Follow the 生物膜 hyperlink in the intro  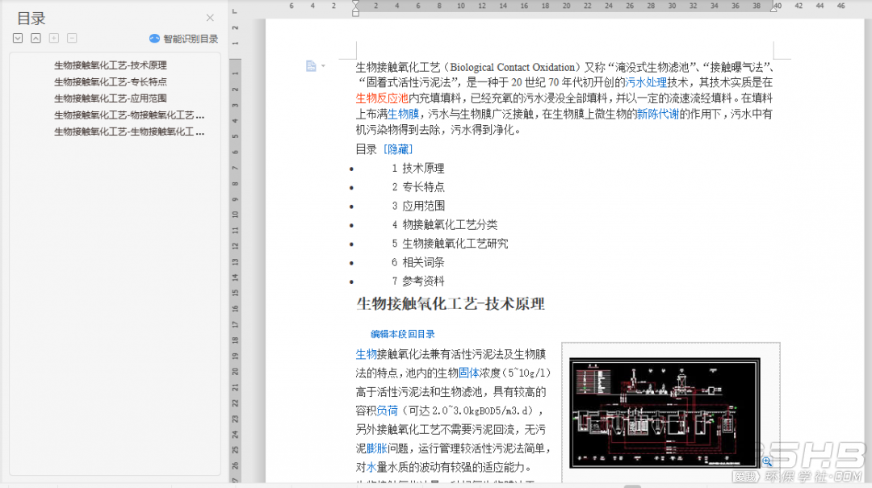click(x=403, y=114)
